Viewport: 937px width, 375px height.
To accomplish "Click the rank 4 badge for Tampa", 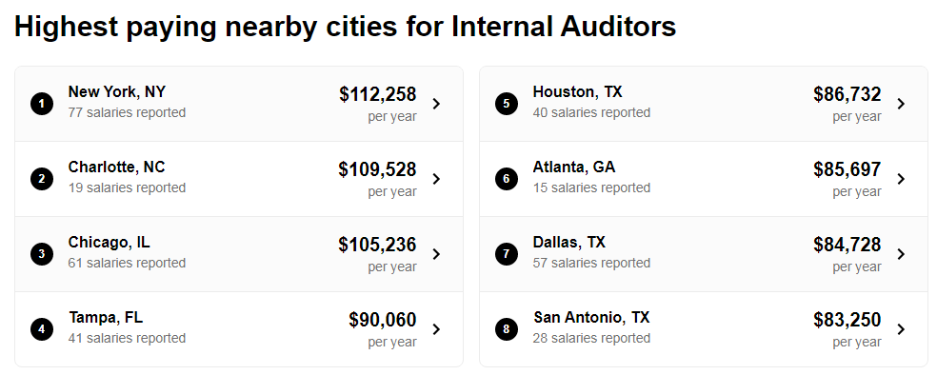I will [42, 329].
